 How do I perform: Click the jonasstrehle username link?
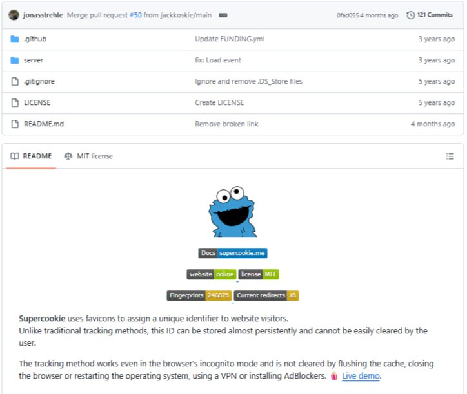point(43,15)
